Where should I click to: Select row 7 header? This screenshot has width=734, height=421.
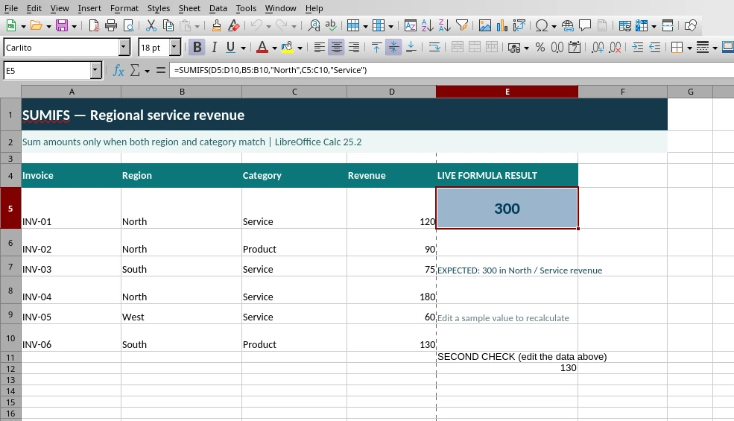(x=10, y=267)
